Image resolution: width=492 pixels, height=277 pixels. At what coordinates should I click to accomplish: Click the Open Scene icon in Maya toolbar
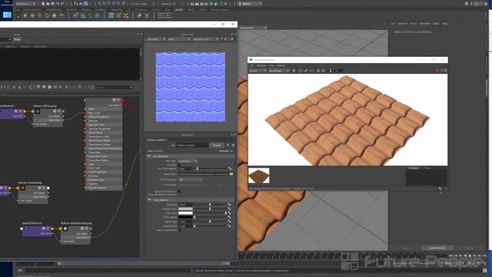tap(48, 3)
